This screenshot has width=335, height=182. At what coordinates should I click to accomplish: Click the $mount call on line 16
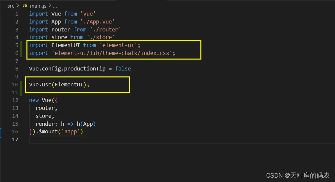pyautogui.click(x=48, y=131)
